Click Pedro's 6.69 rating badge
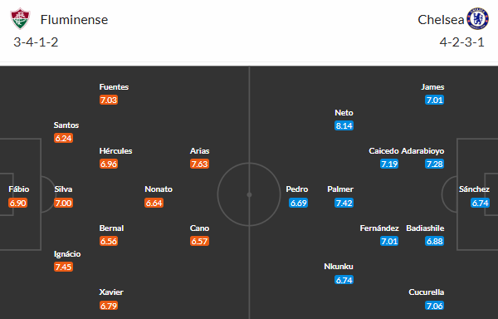The height and width of the screenshot is (319, 498). (x=298, y=203)
